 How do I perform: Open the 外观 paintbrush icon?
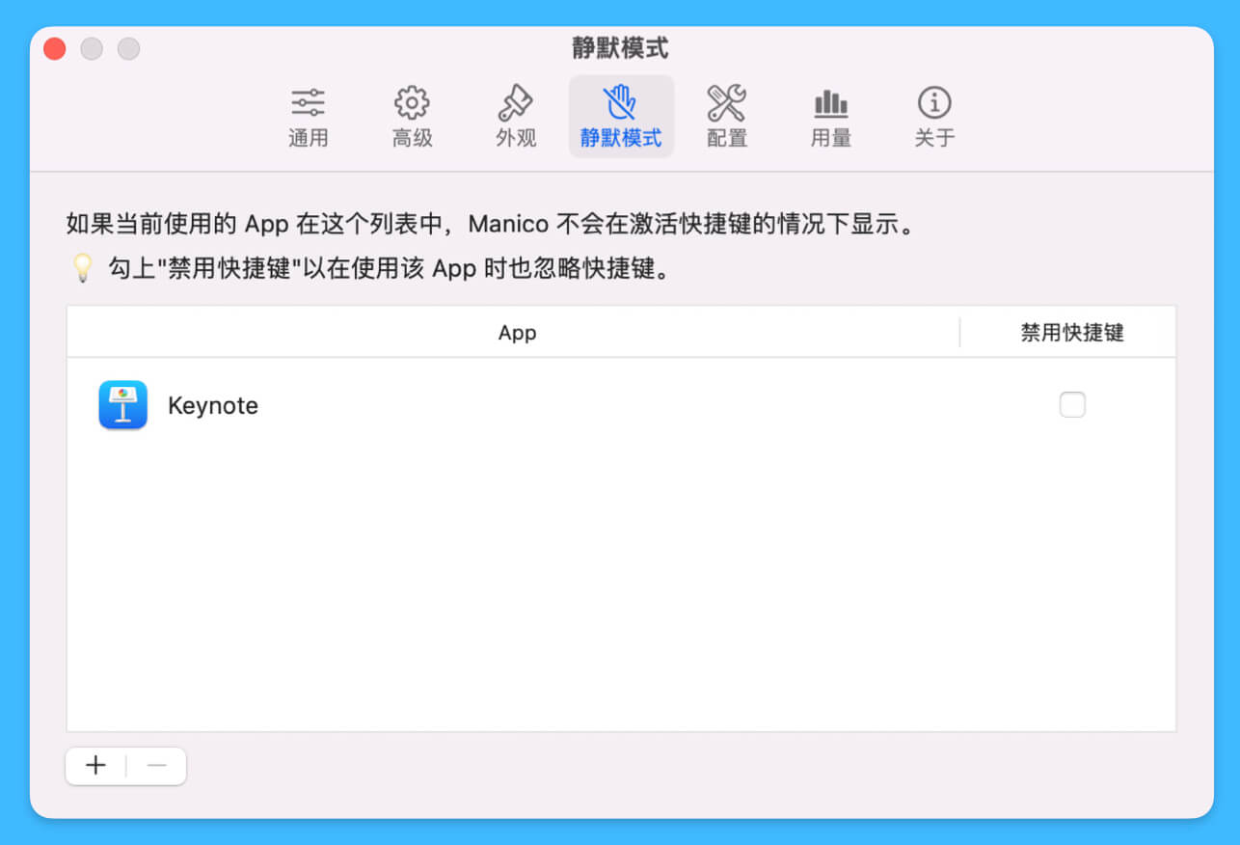(x=516, y=103)
